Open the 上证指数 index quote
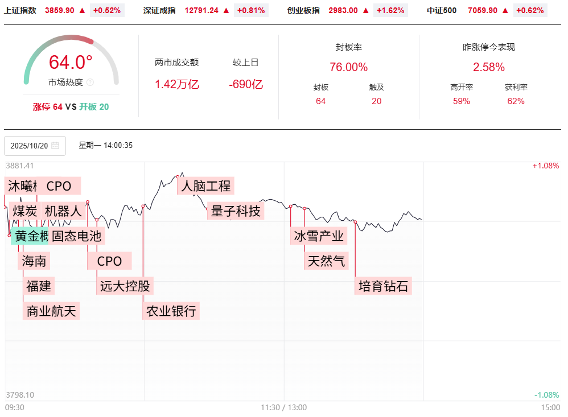Image resolution: width=568 pixels, height=417 pixels. pyautogui.click(x=20, y=10)
